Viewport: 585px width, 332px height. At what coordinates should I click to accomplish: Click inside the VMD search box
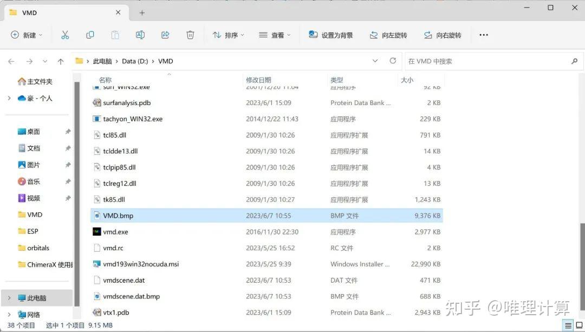click(487, 61)
